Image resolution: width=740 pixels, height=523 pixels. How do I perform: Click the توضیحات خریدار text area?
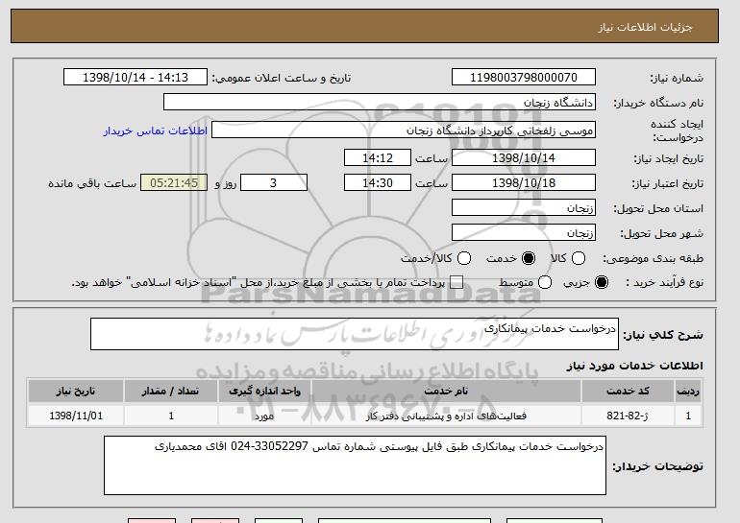[355, 465]
